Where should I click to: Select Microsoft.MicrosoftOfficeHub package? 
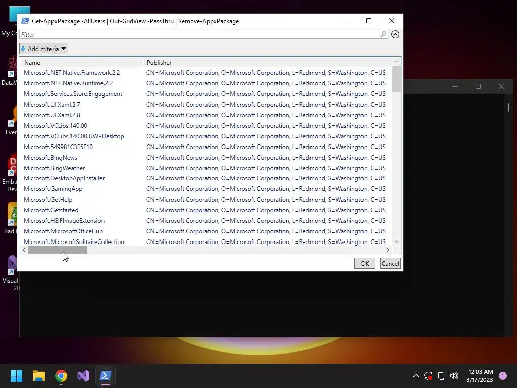click(206, 231)
